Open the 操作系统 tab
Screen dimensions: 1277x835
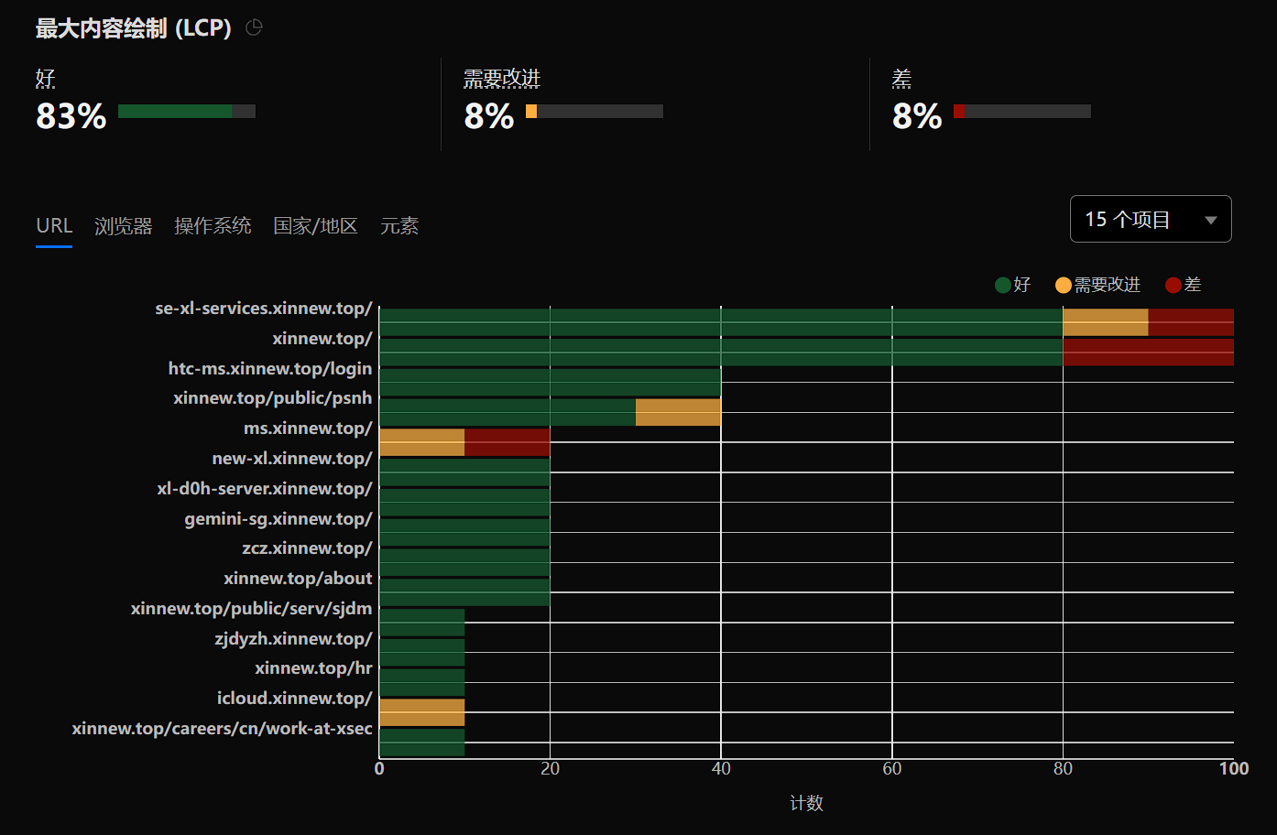pyautogui.click(x=213, y=226)
